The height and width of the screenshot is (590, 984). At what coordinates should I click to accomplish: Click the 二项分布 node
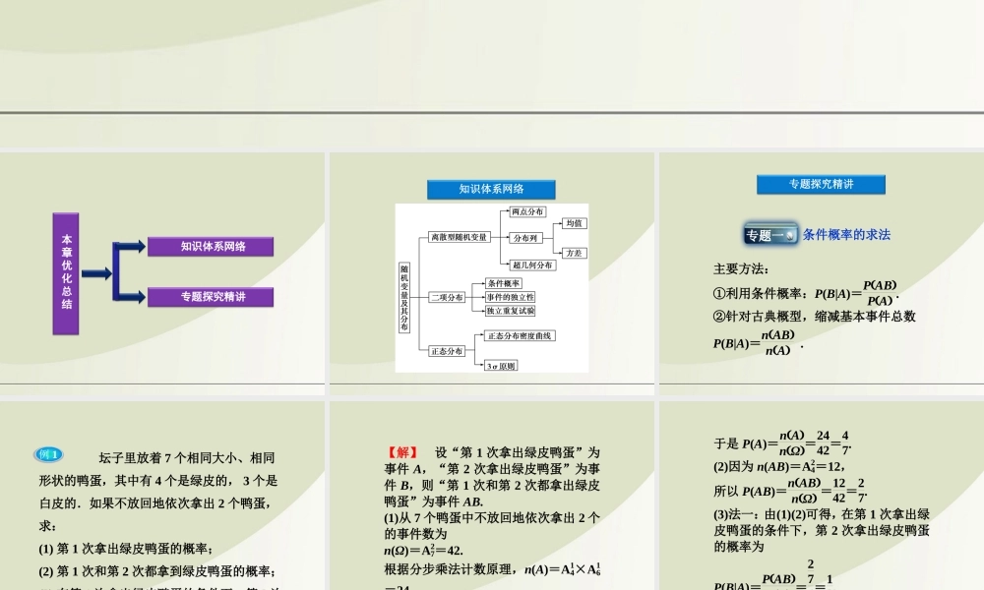tap(447, 297)
